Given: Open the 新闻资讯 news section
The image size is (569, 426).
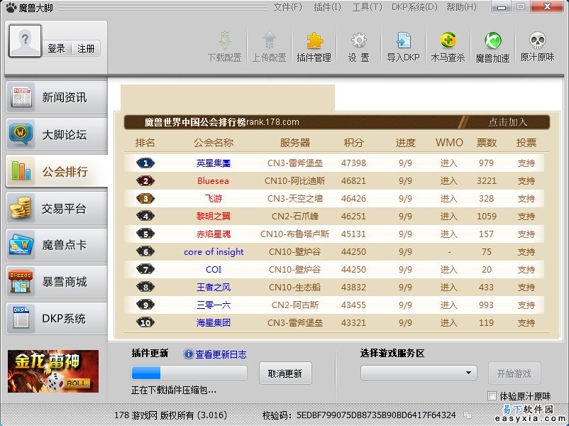Looking at the screenshot, I should 56,97.
